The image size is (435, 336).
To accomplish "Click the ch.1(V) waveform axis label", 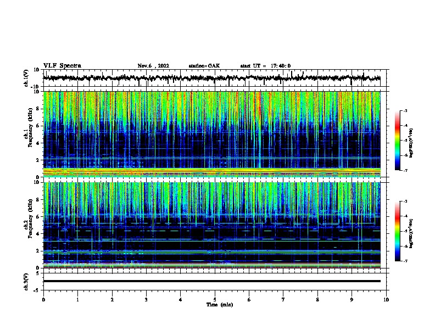I will (26, 78).
